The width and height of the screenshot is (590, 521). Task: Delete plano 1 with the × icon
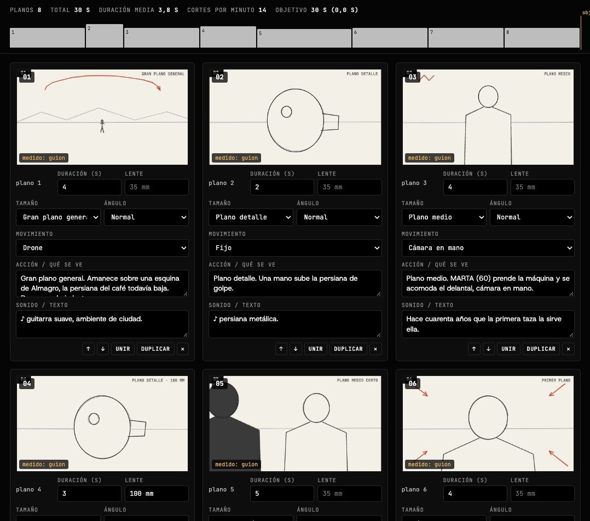tap(182, 349)
